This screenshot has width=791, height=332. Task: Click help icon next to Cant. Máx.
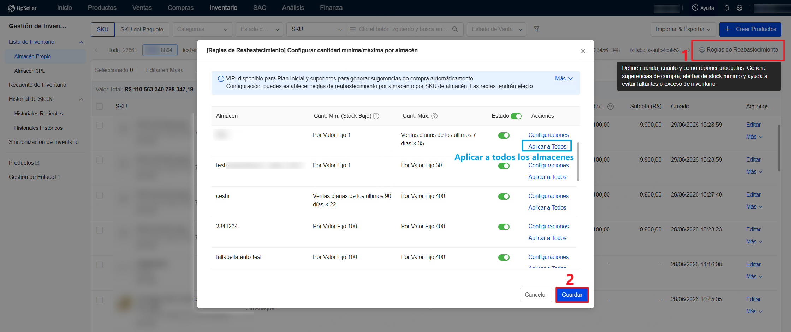coord(434,116)
